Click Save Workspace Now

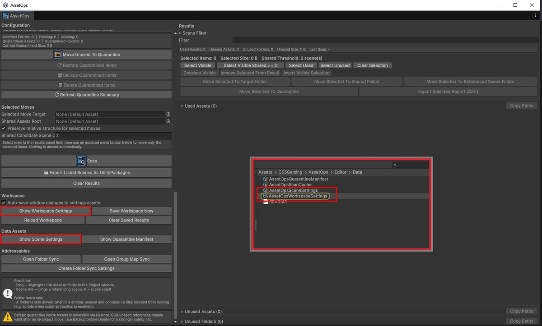(131, 211)
